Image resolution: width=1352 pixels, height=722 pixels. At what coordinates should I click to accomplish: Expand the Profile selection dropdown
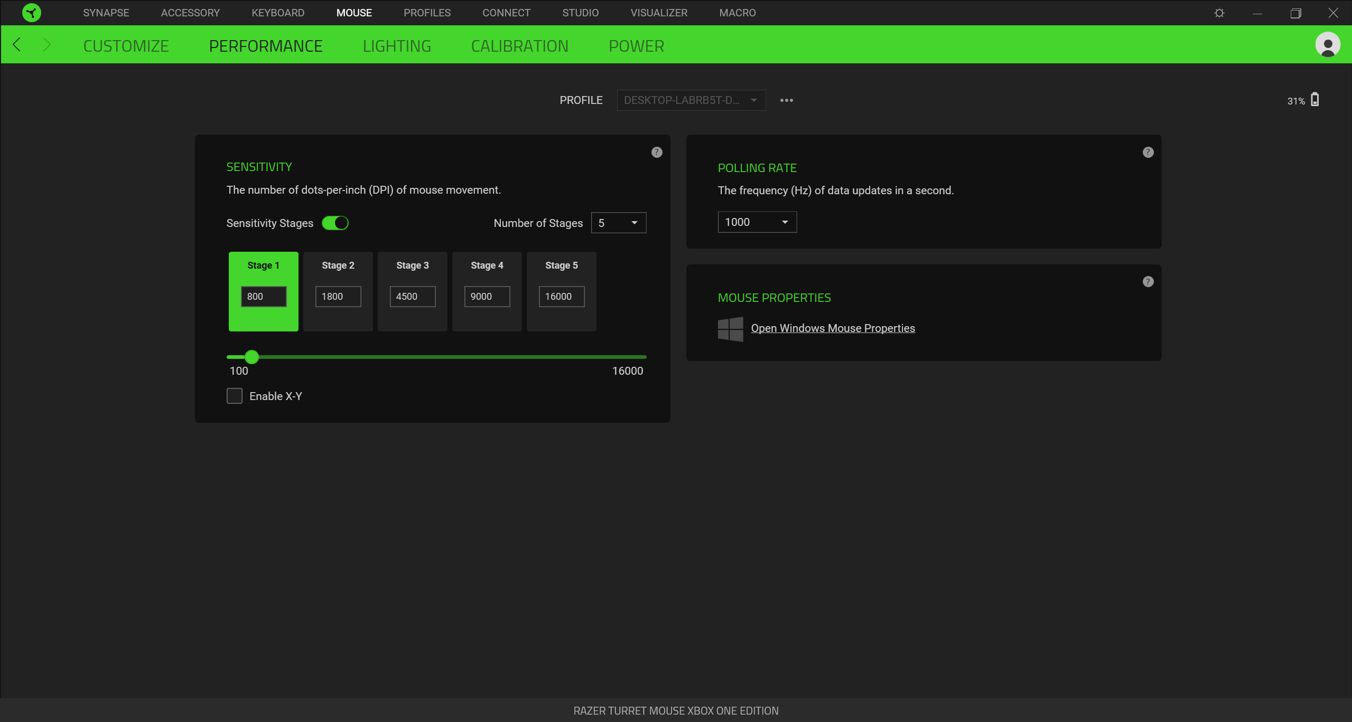pos(691,100)
